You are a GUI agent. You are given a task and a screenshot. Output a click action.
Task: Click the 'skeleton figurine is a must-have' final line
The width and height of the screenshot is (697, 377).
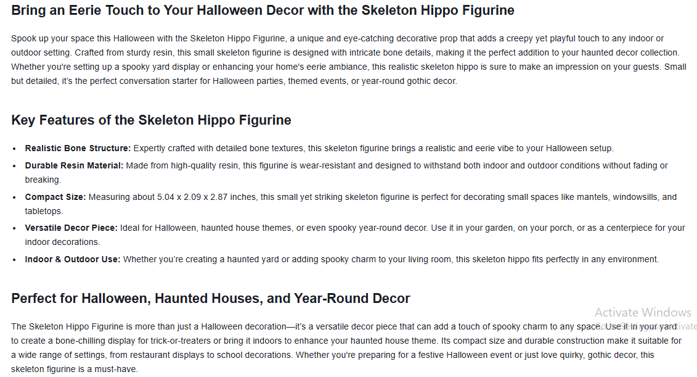[x=75, y=369]
